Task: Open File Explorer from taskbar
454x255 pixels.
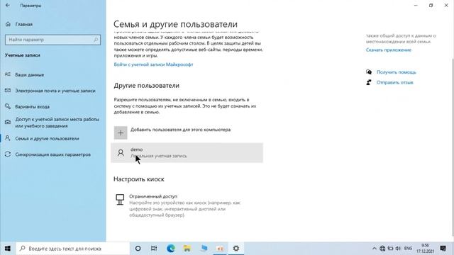Action: click(x=187, y=249)
